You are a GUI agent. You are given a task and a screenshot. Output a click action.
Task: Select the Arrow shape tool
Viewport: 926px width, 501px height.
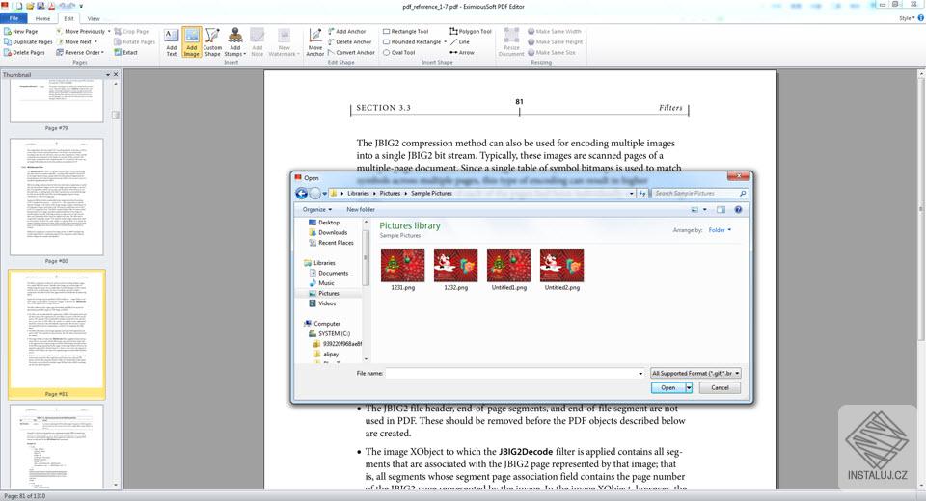point(462,53)
